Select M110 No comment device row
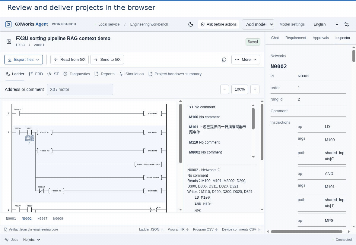The image size is (356, 245). (x=204, y=142)
